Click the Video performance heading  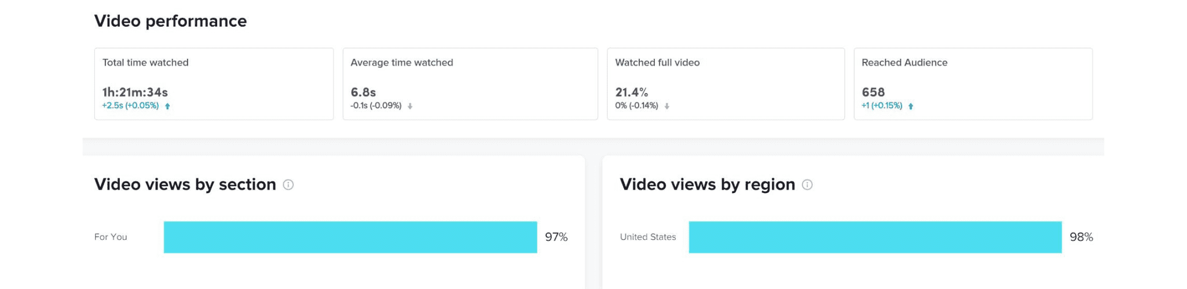[170, 21]
